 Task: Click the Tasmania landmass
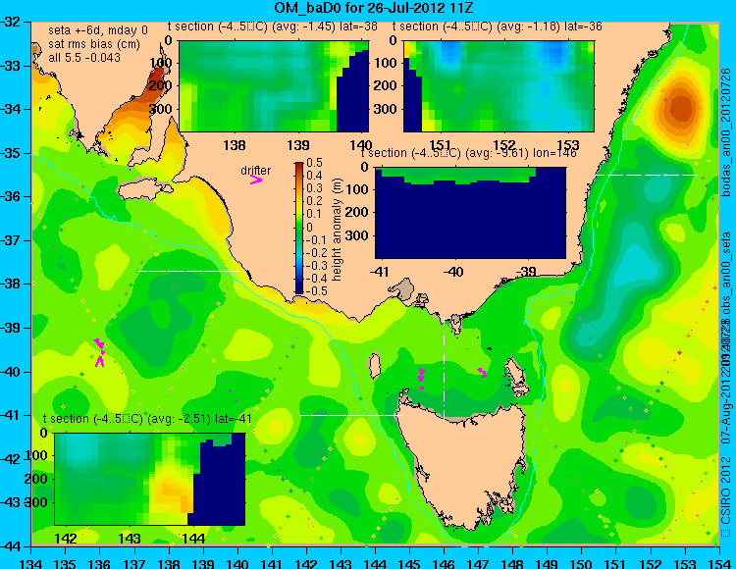click(465, 464)
